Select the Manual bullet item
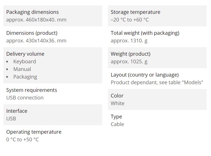This screenshot has height=156, width=211. [x=22, y=69]
